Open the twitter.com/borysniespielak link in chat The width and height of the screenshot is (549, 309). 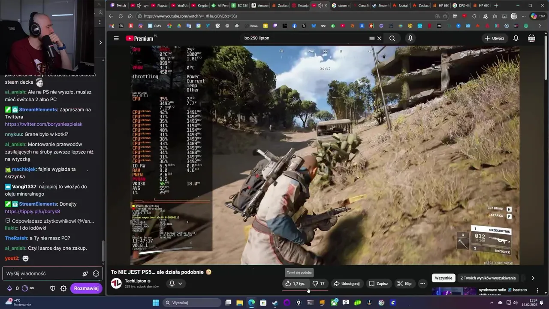pos(44,124)
